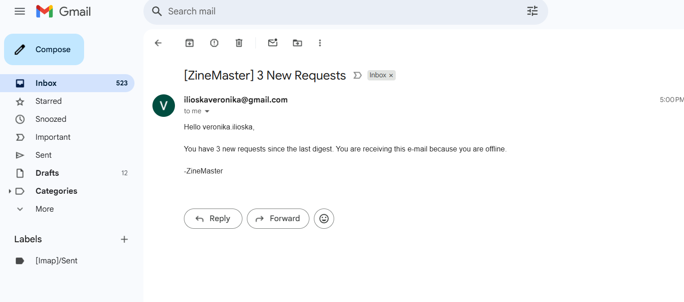Open the Starred folder
This screenshot has width=684, height=302.
tap(49, 101)
